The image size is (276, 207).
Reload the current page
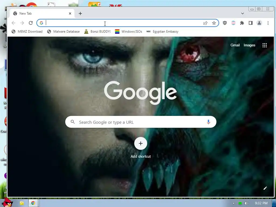(31, 23)
